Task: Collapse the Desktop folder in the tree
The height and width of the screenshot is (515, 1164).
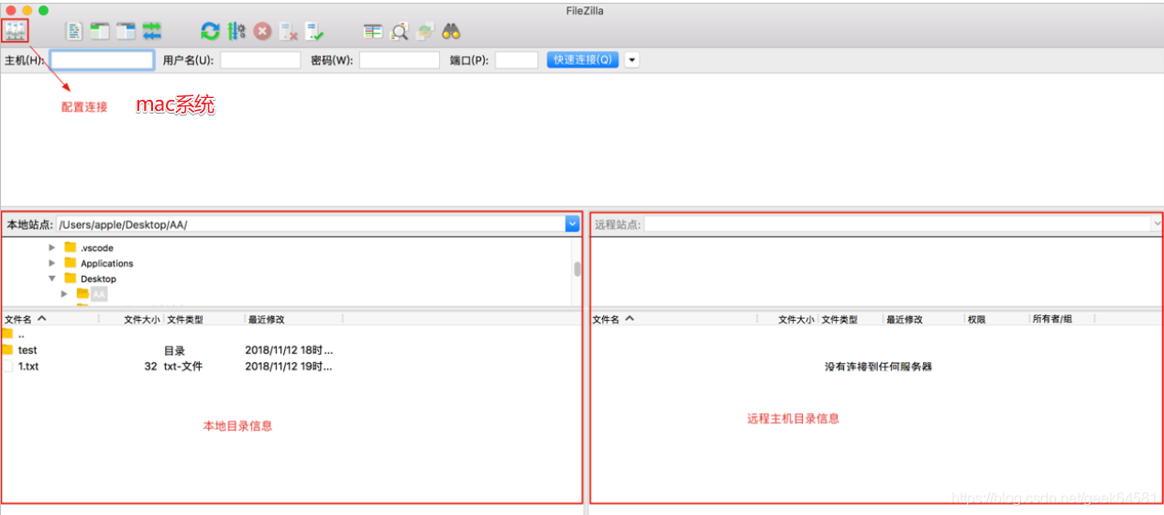Action: point(52,279)
